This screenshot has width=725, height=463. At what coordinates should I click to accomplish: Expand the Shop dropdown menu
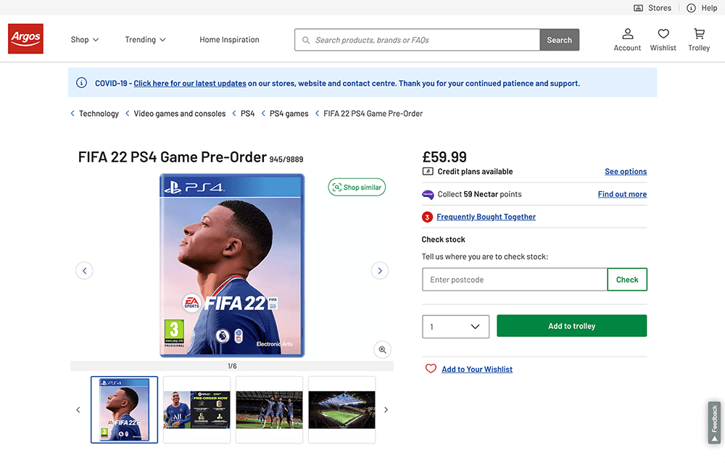(85, 40)
